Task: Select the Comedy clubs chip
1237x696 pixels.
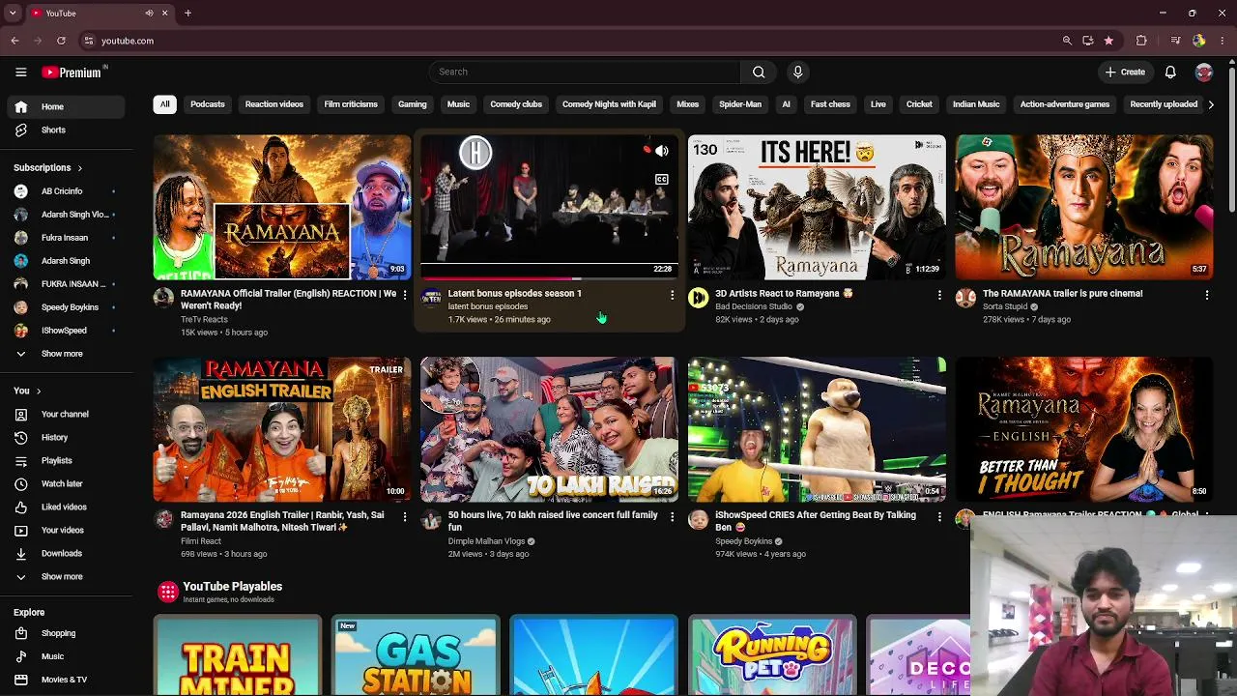Action: pyautogui.click(x=516, y=104)
